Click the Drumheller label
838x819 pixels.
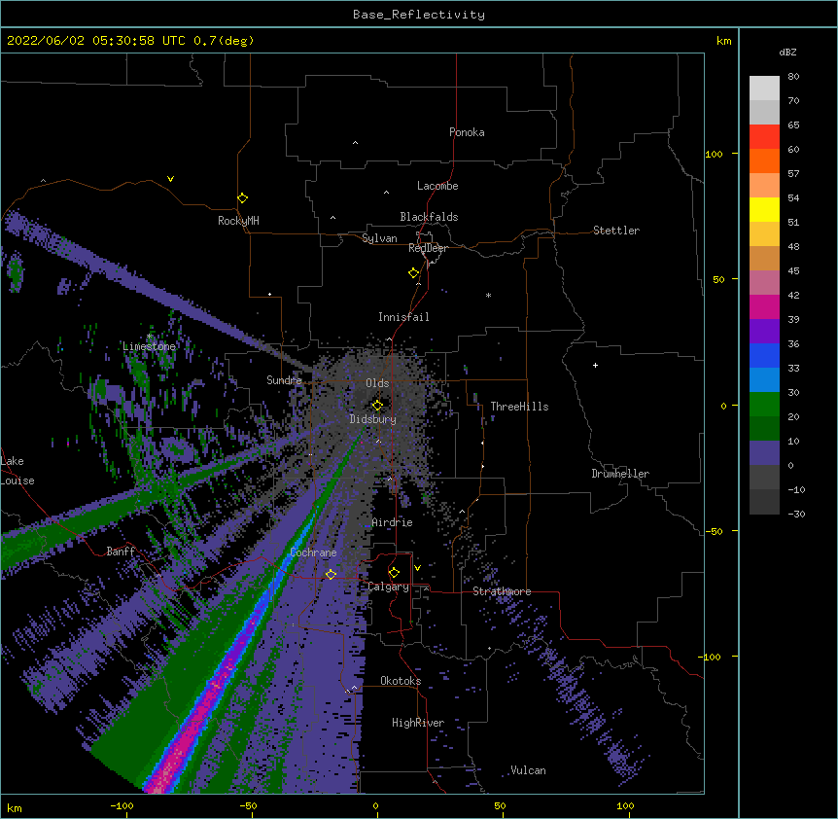click(x=620, y=474)
